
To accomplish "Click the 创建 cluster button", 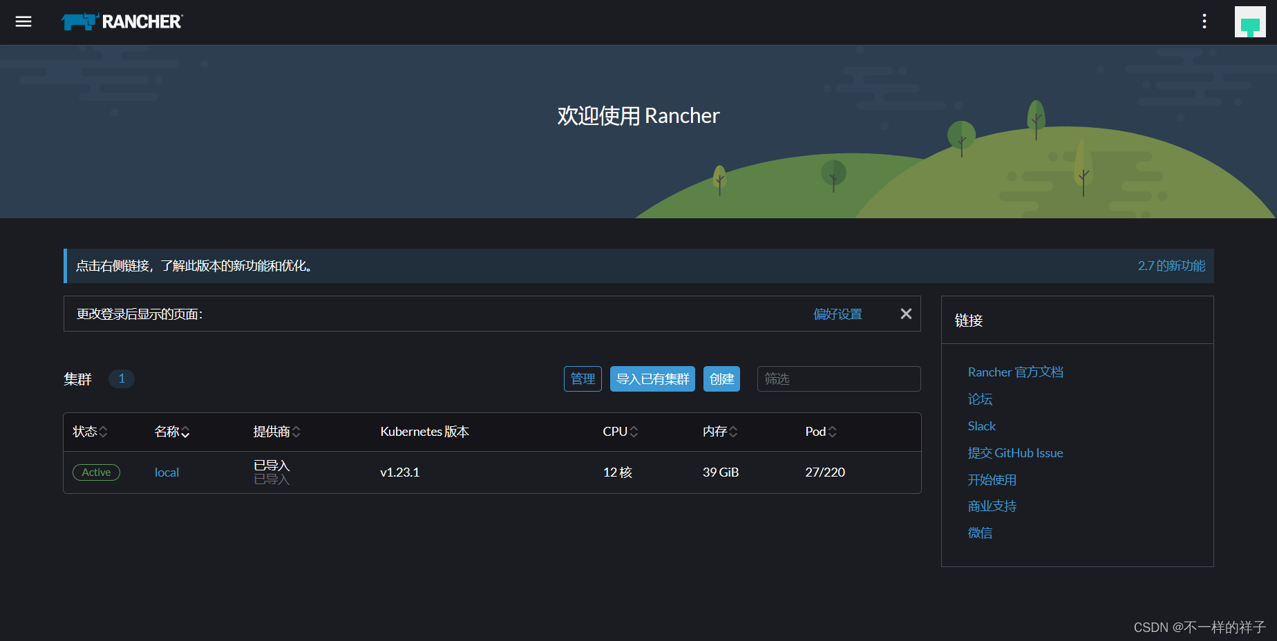I will (x=721, y=379).
